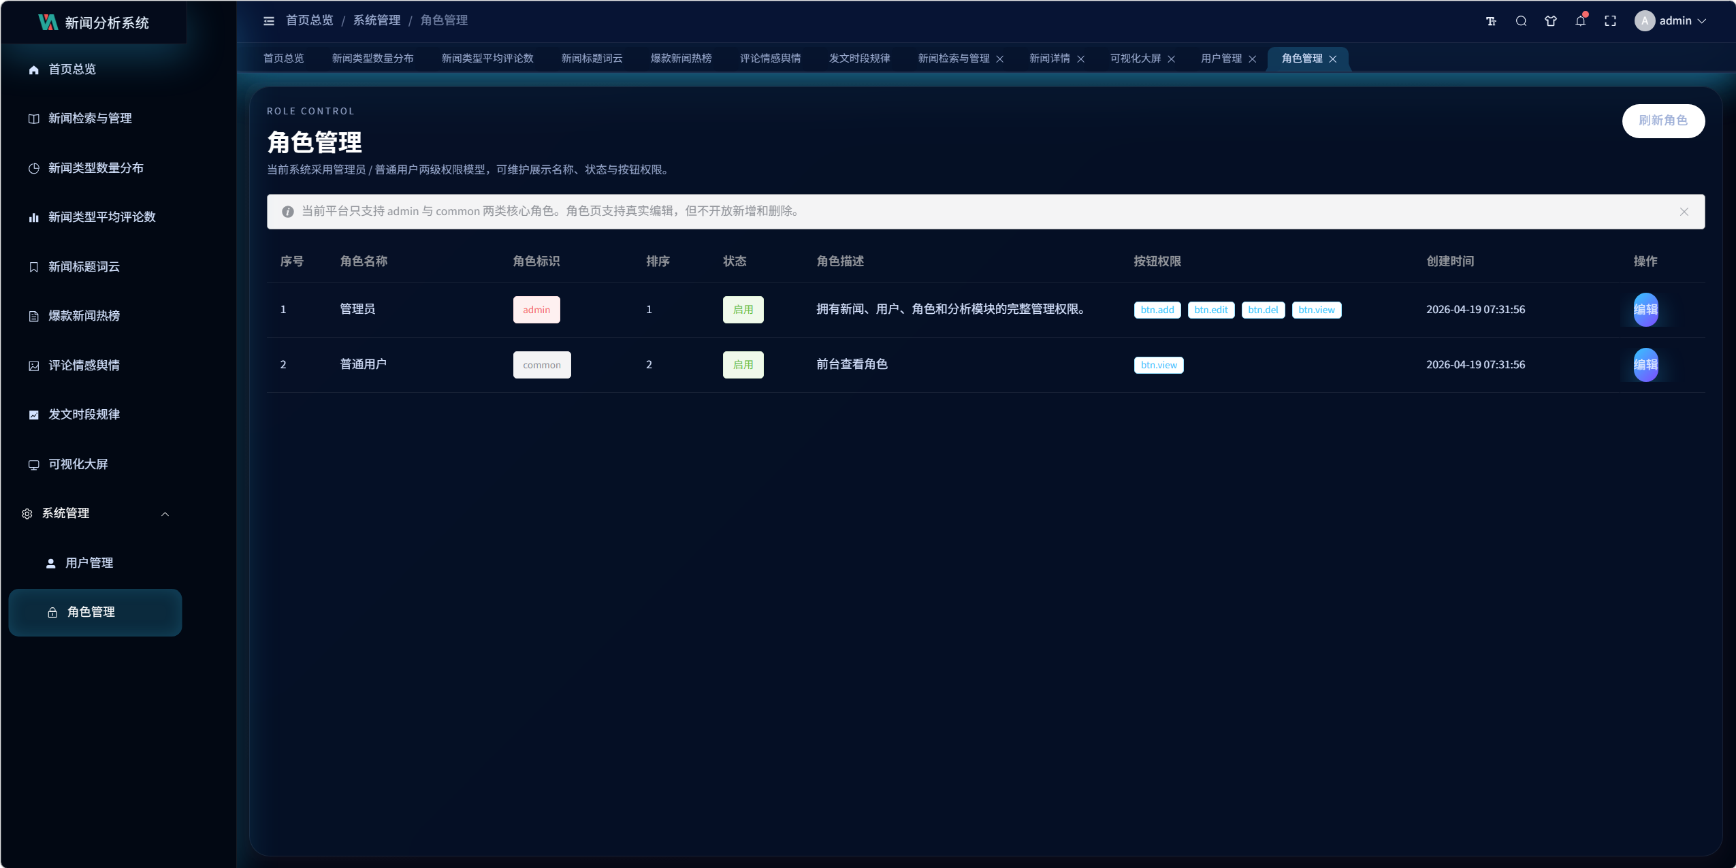
Task: Close the info alert banner
Action: click(x=1684, y=212)
